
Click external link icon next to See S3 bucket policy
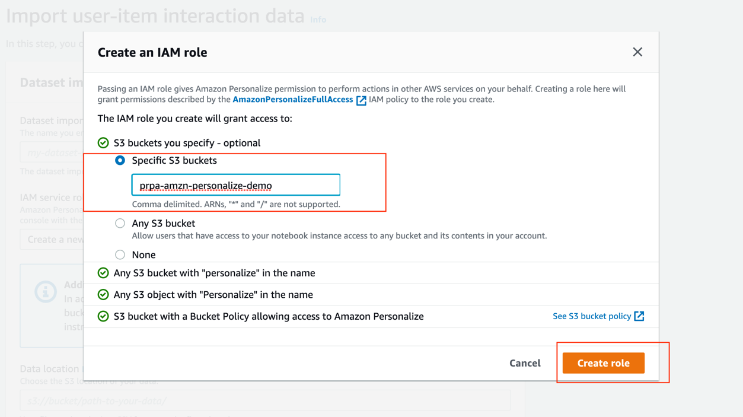point(639,316)
